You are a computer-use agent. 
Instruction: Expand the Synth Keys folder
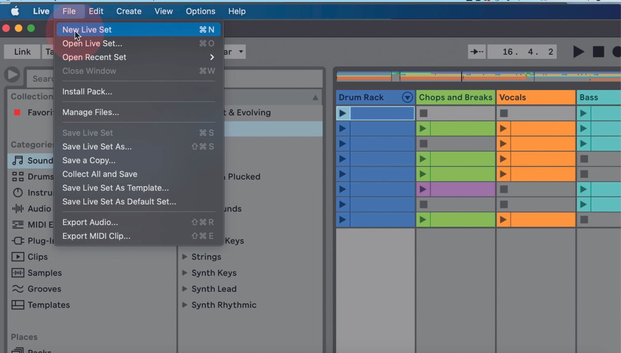(x=185, y=273)
